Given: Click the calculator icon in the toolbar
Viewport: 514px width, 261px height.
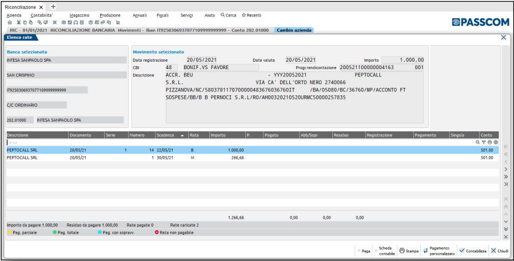Looking at the screenshot, I should pyautogui.click(x=82, y=22).
